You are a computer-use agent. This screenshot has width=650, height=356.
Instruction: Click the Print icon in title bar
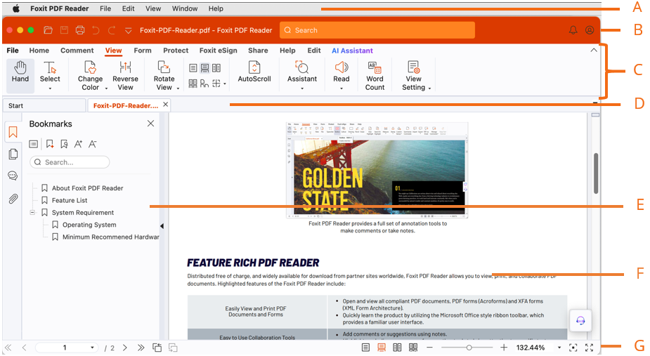(x=80, y=30)
